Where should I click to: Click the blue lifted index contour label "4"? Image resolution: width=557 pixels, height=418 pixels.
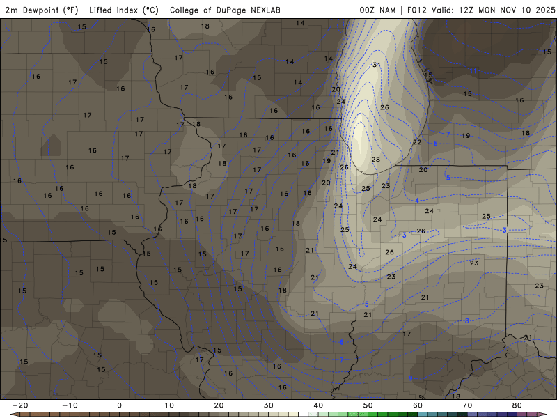click(416, 201)
